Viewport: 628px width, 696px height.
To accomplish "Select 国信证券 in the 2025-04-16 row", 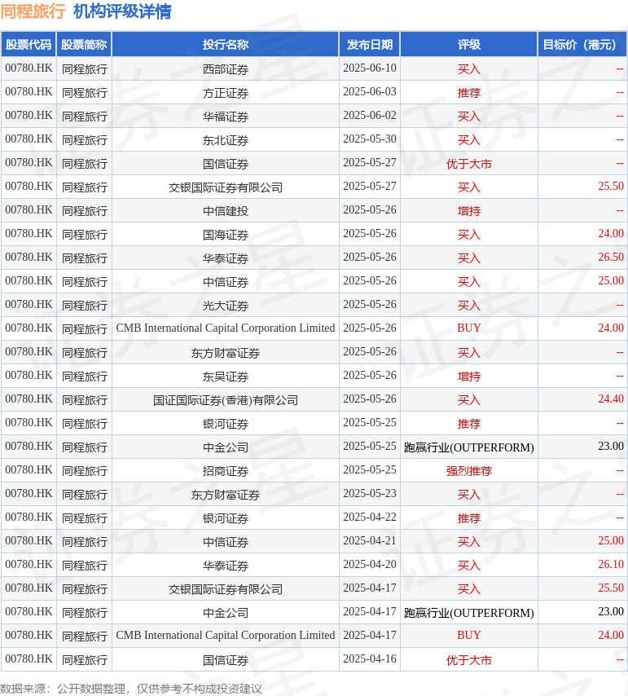I will tap(226, 660).
